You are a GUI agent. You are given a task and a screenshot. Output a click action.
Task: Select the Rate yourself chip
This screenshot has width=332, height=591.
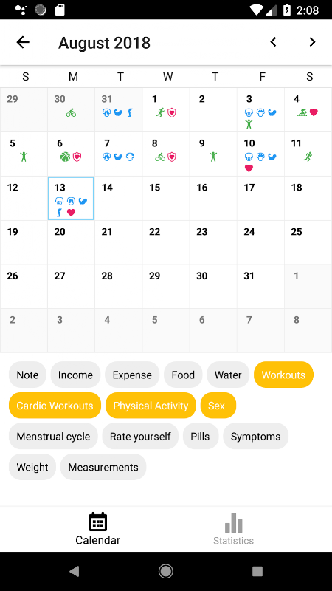pos(140,437)
